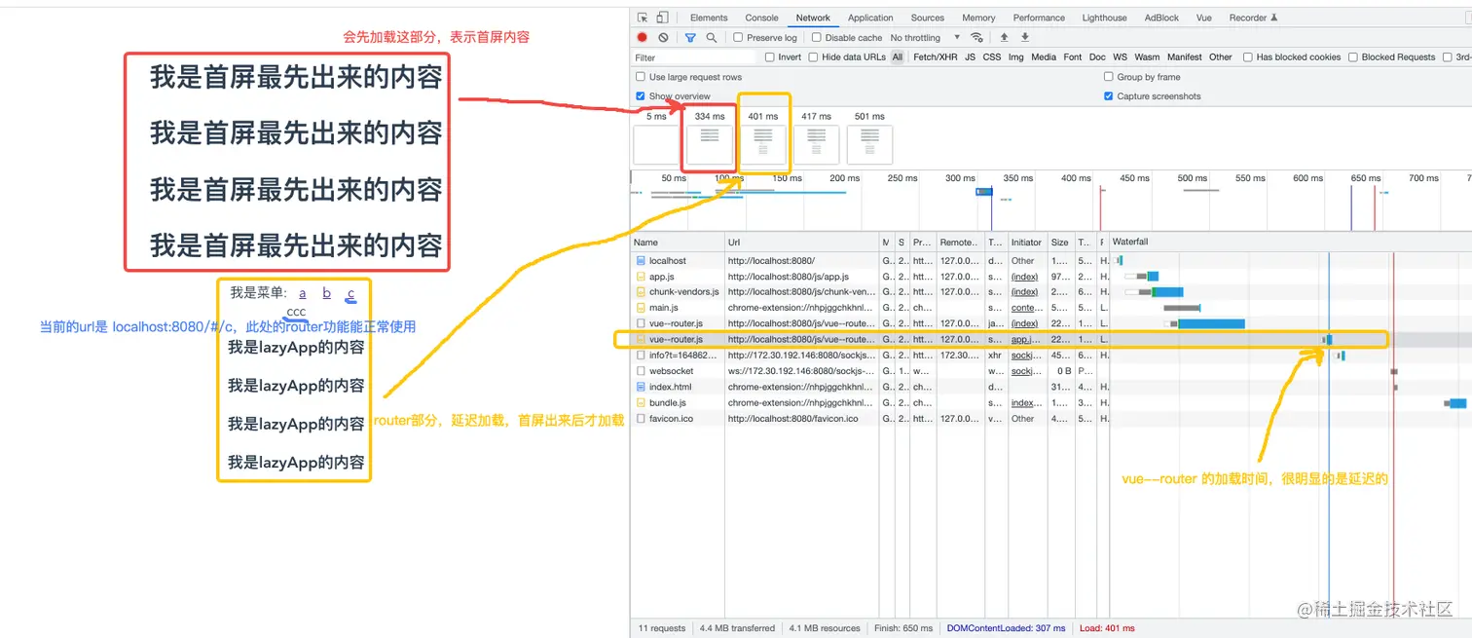This screenshot has width=1472, height=638.
Task: Open the Memory tab
Action: (978, 18)
